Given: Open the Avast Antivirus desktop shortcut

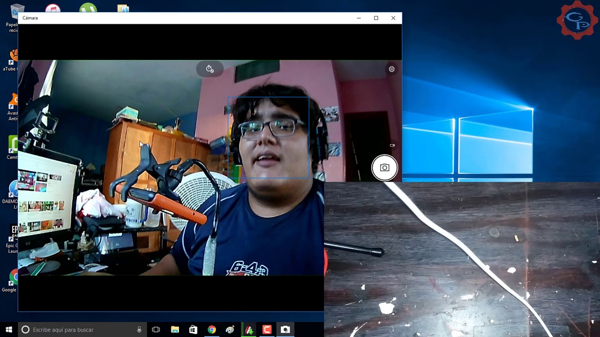Looking at the screenshot, I should click(13, 107).
